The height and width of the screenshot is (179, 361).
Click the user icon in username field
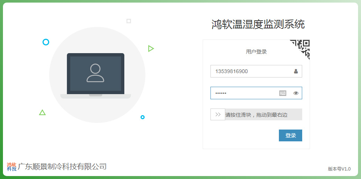coord(296,71)
